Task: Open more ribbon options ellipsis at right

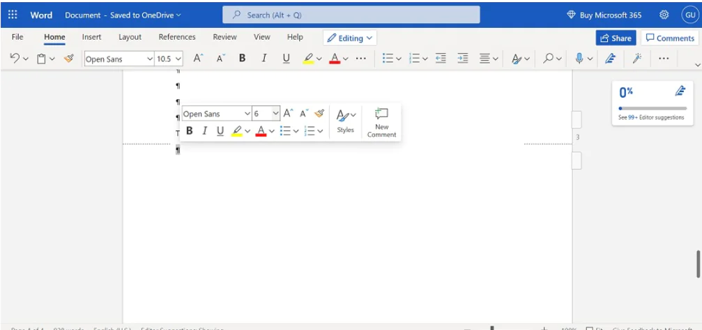Action: click(x=664, y=58)
